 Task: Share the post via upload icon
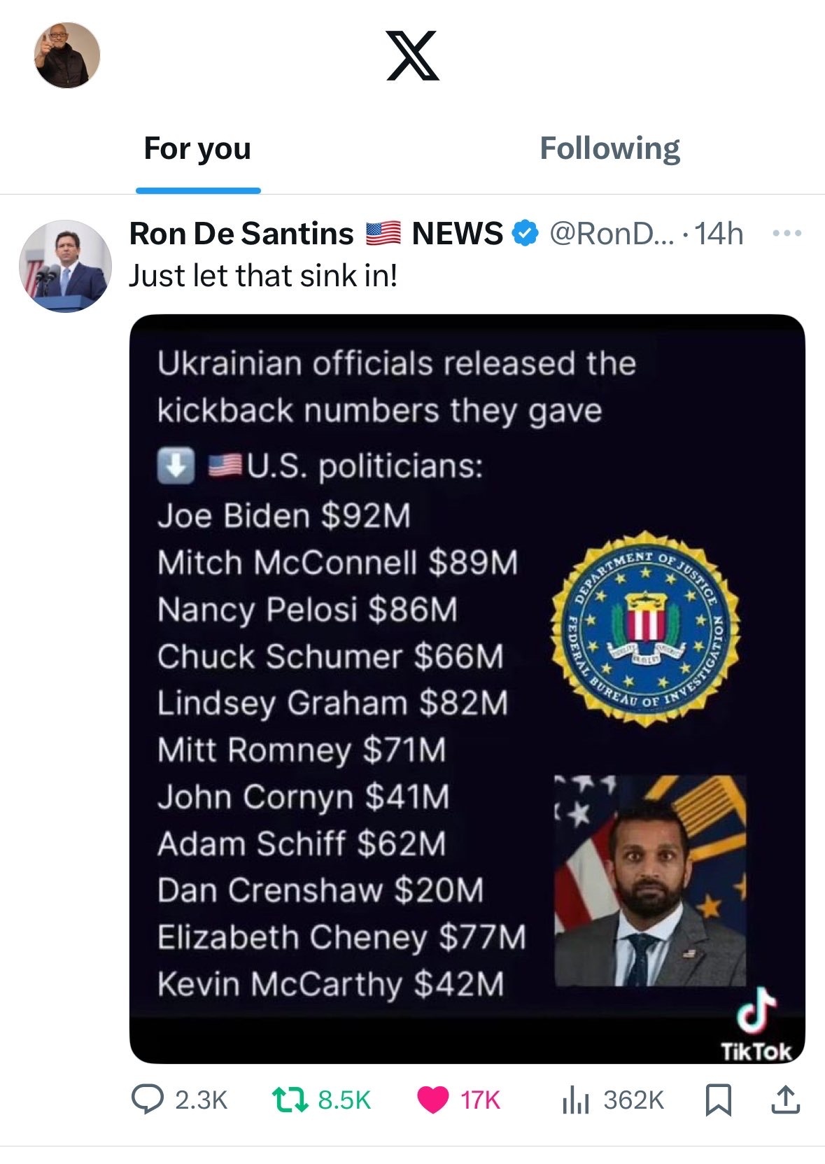[785, 1100]
